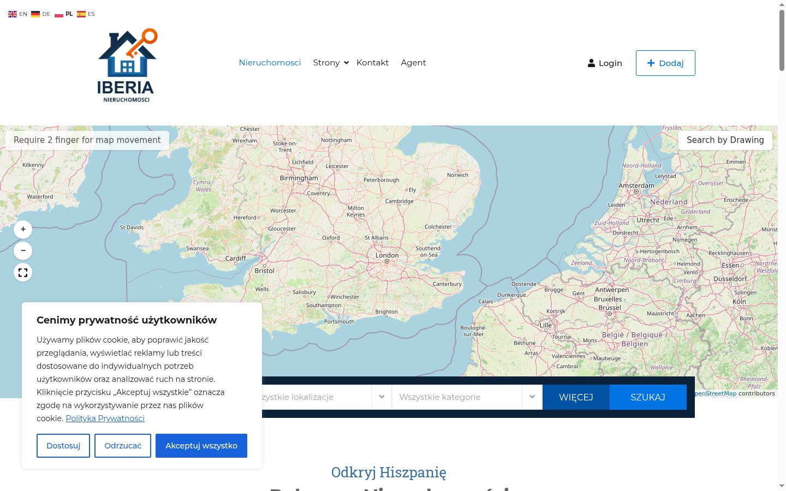Click the WIĘCEJ button
786x491 pixels.
coord(576,397)
